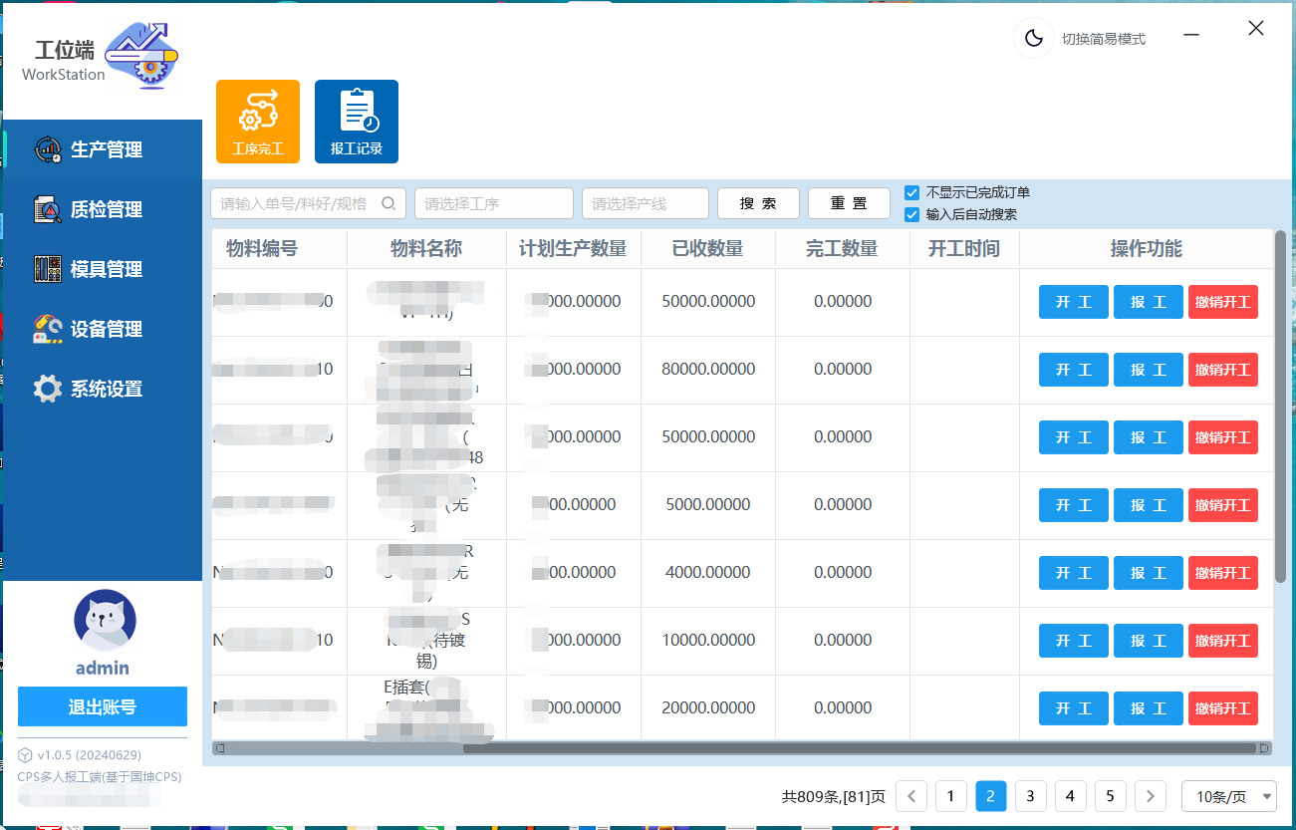The height and width of the screenshot is (830, 1296).
Task: Uncheck 不显示已完成订单 checkbox
Action: pos(911,192)
